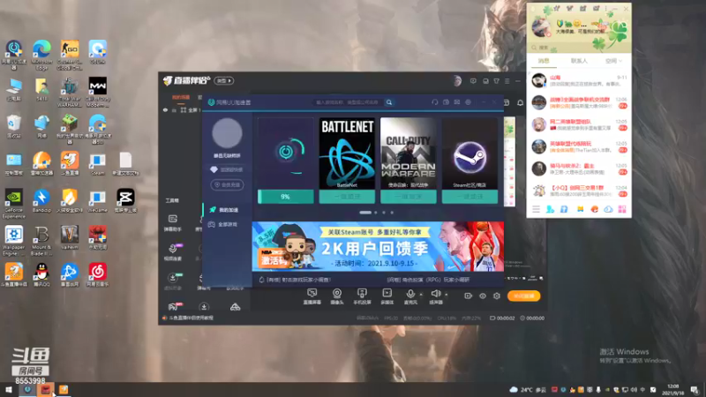Open QQ main menu hamburger icon
This screenshot has height=397, width=706.
(536, 209)
